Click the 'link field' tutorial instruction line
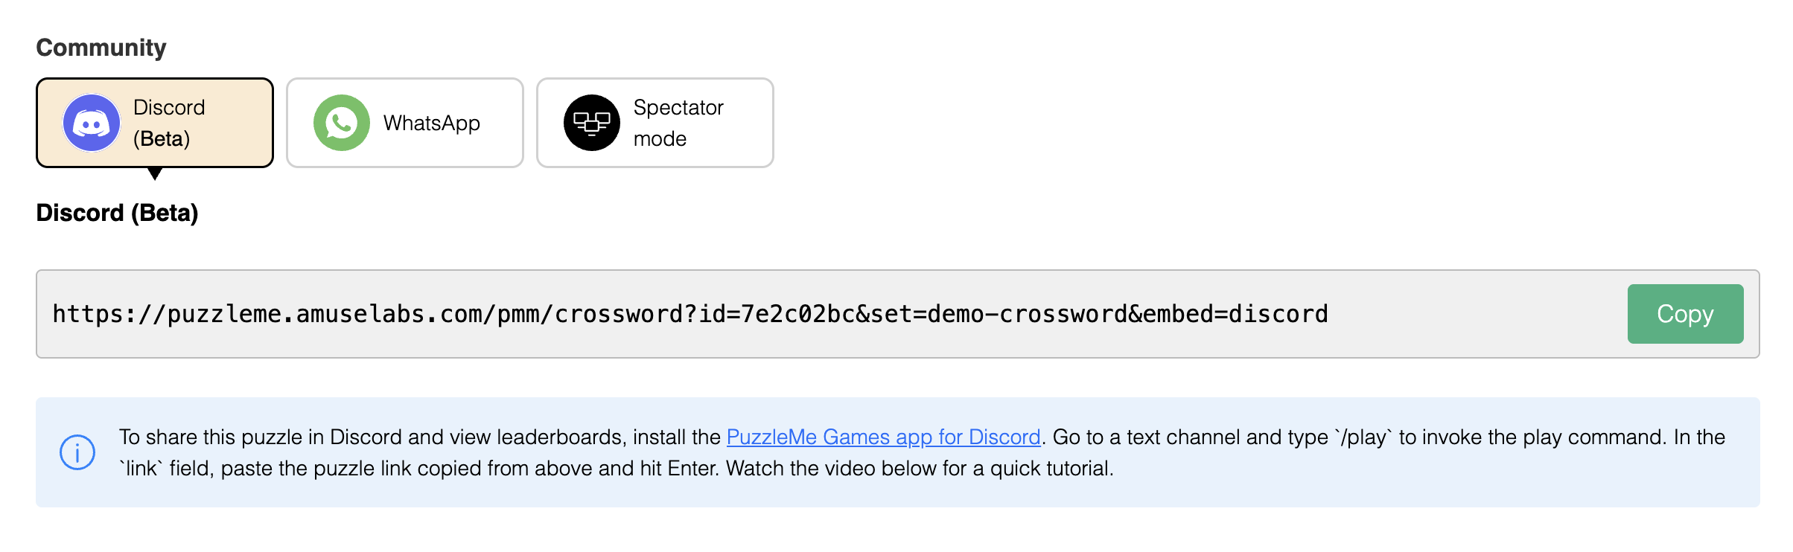The image size is (1793, 552). point(617,468)
